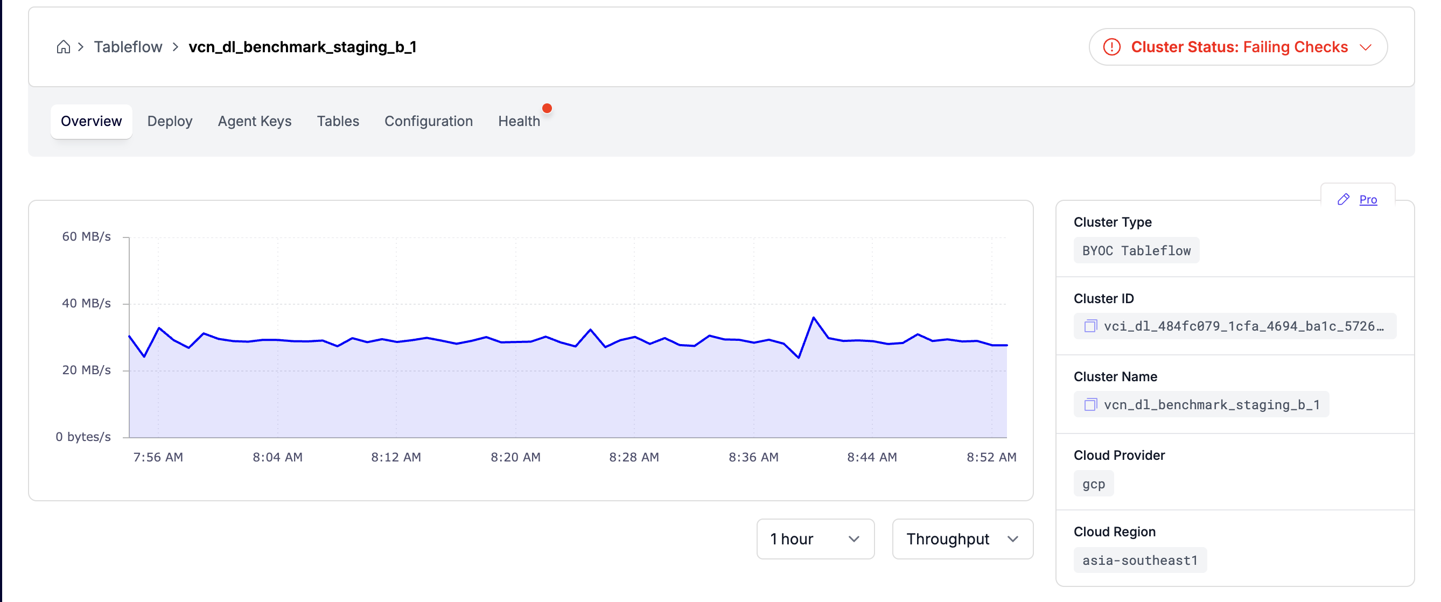
Task: Click the vci_dl cluster ID text field
Action: (1243, 326)
